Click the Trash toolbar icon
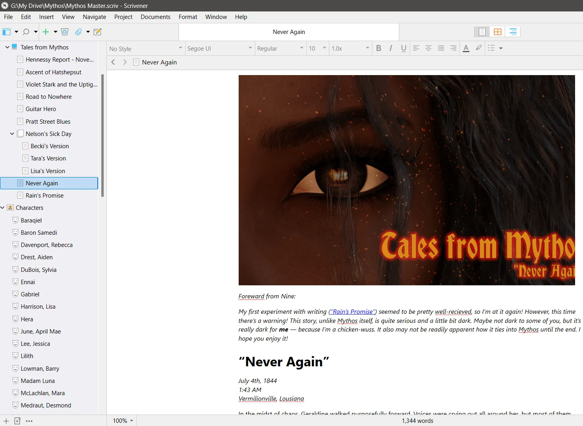Image resolution: width=583 pixels, height=426 pixels. pos(65,32)
